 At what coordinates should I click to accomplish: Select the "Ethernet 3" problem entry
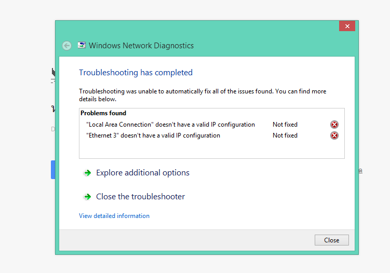pos(153,135)
